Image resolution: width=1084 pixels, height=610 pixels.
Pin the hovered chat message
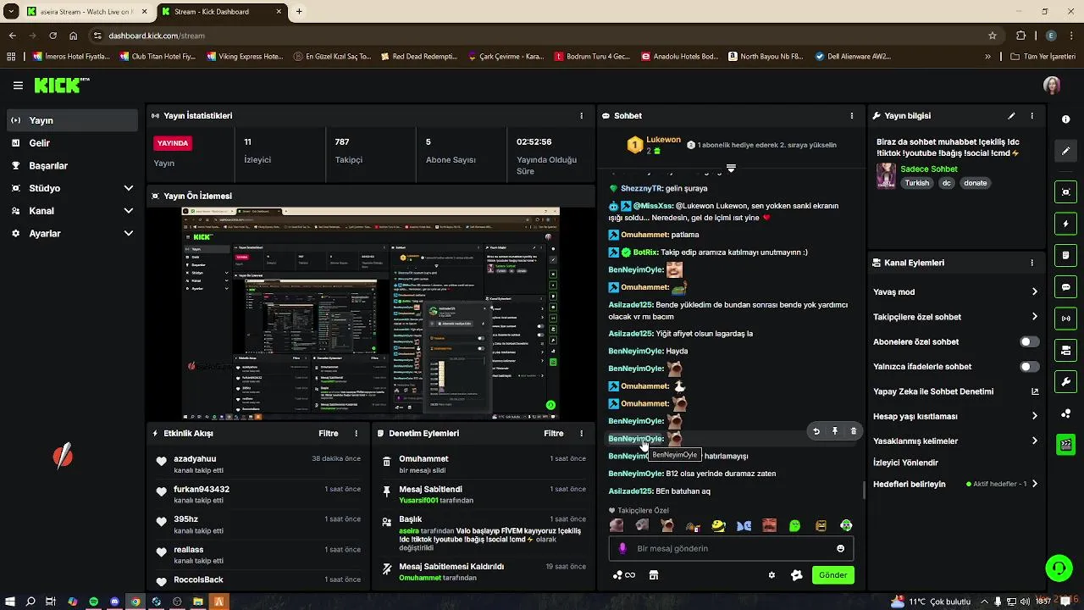tap(835, 431)
